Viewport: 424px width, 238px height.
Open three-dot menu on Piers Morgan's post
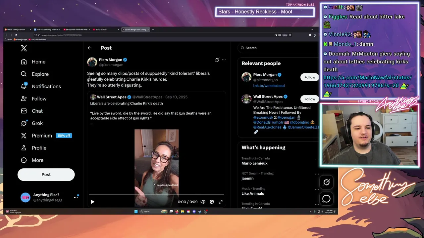[x=224, y=60]
